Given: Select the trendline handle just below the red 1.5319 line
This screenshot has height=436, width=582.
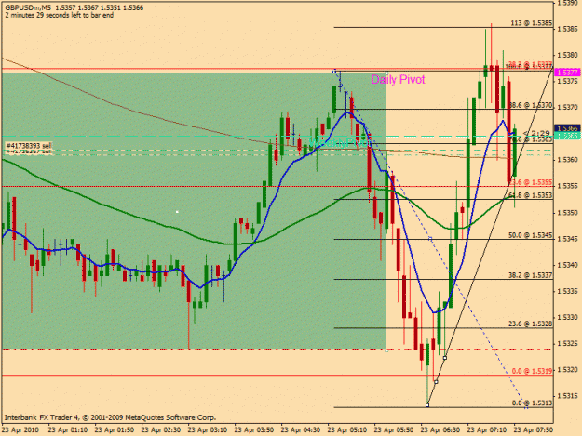Looking at the screenshot, I should 436,381.
